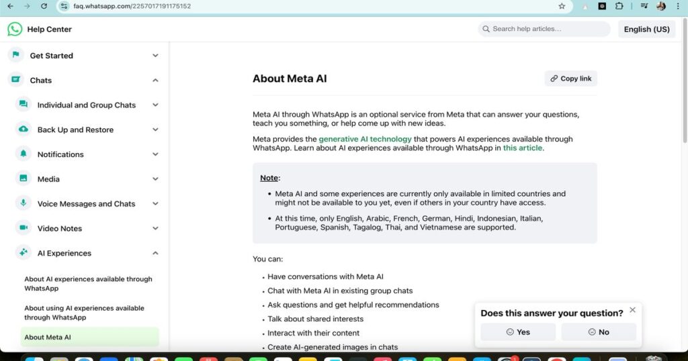Select the Notifications category label
Screen dimensions: 688x361
(x=60, y=154)
